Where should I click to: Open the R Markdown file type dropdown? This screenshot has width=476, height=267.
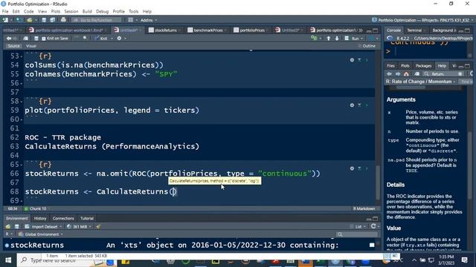tap(365, 208)
